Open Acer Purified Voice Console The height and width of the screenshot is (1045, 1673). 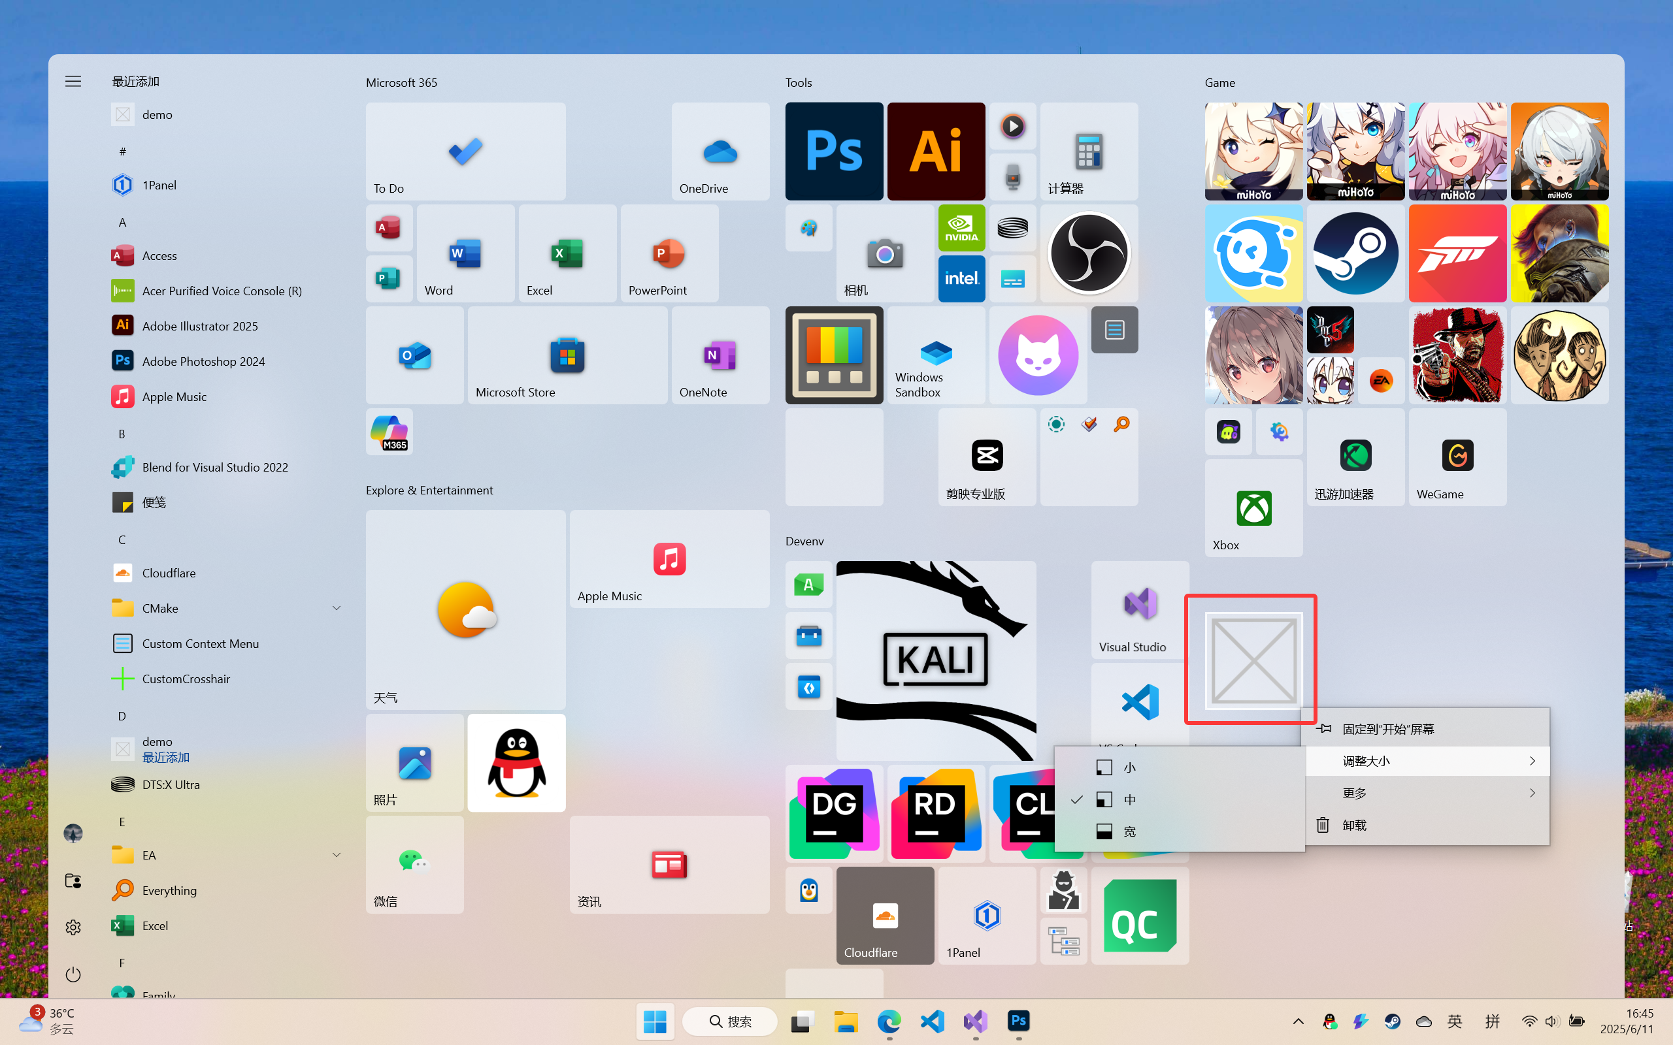point(227,290)
